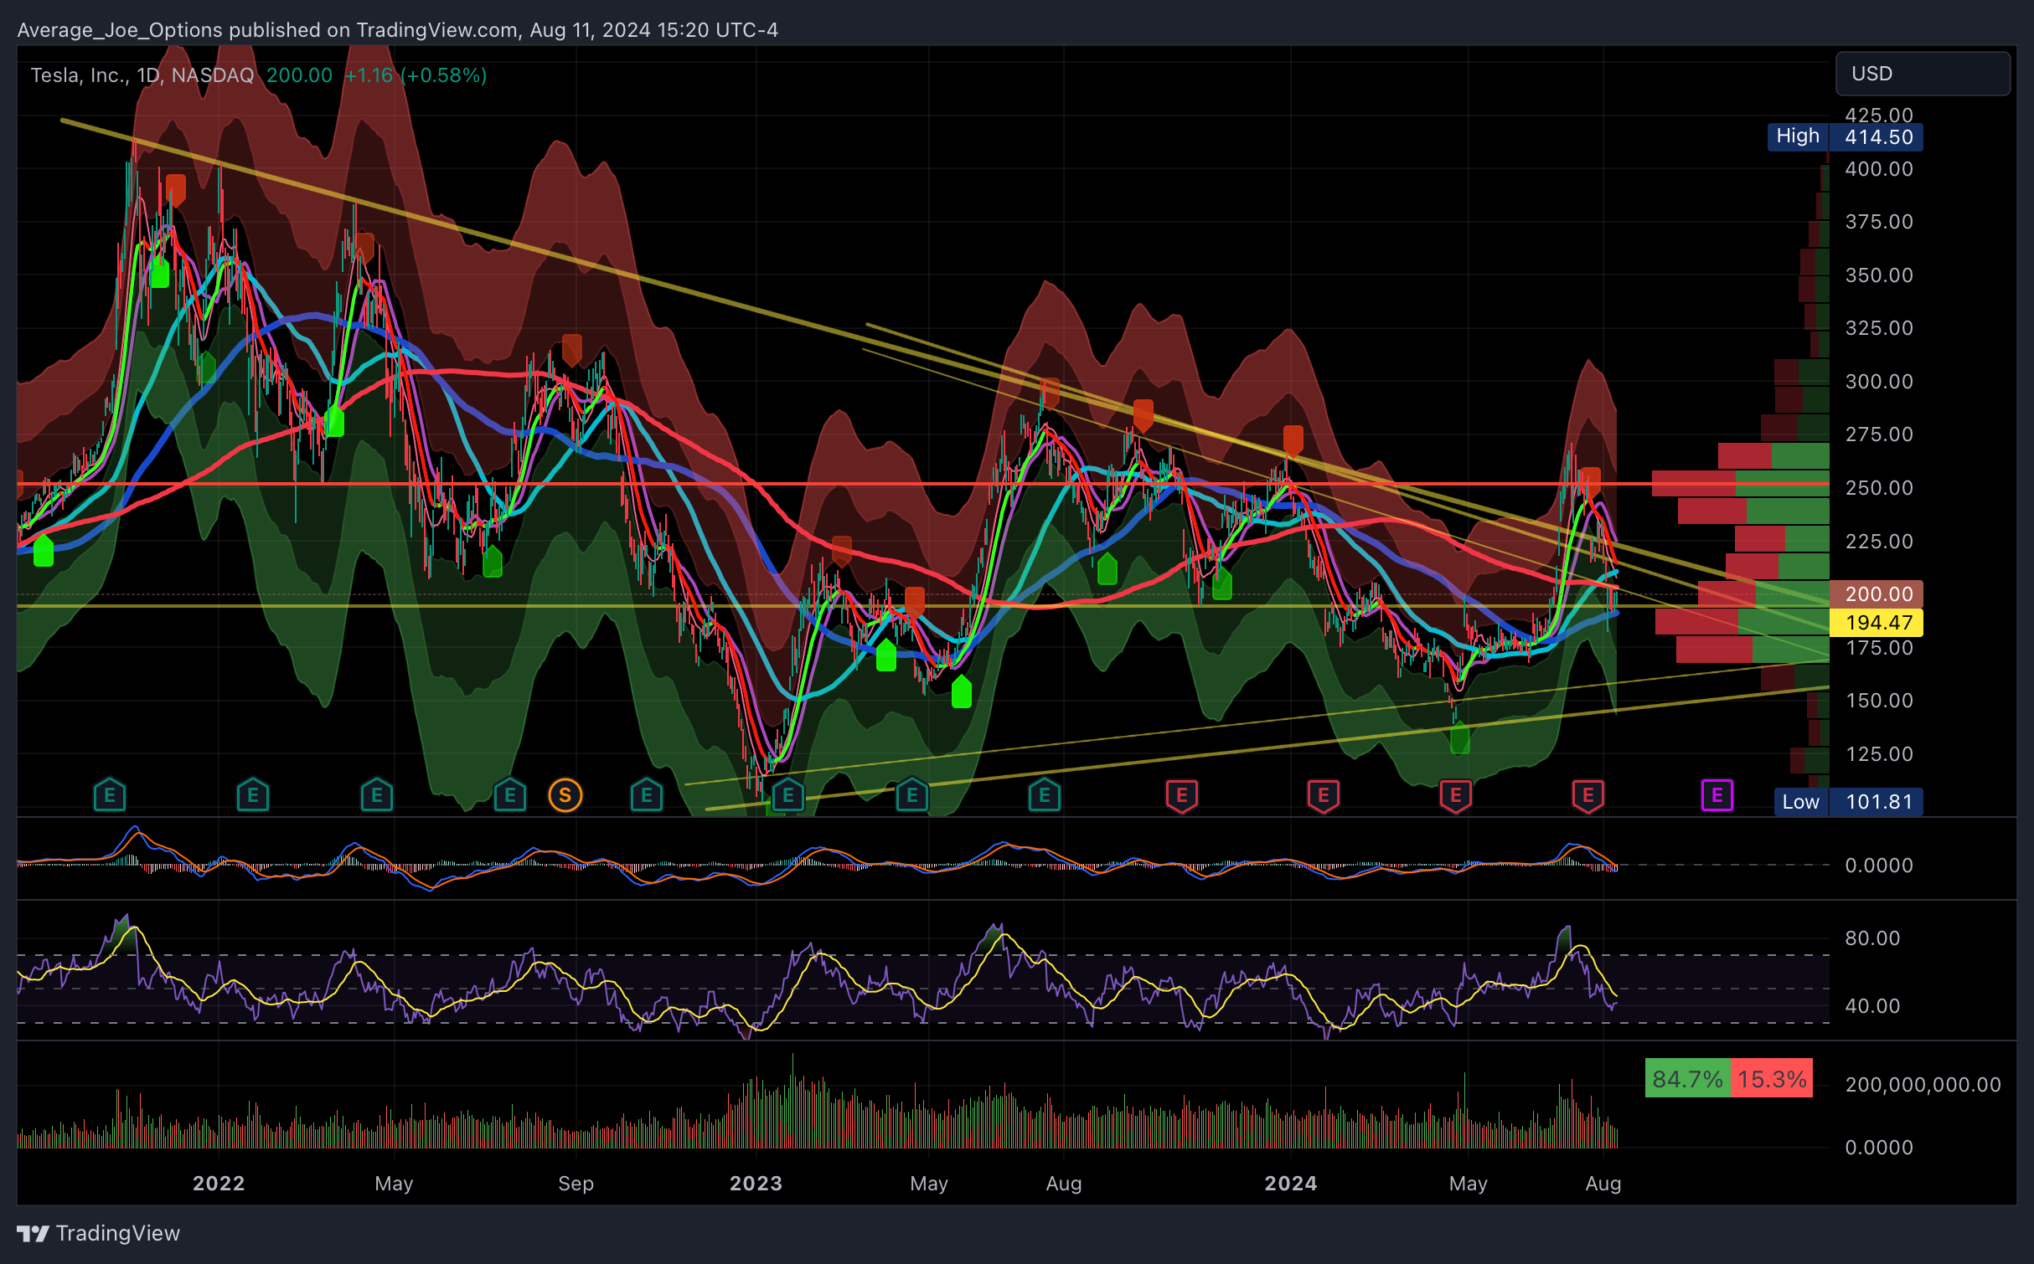Click the 200.00 current price label
The height and width of the screenshot is (1264, 2034).
click(1877, 594)
